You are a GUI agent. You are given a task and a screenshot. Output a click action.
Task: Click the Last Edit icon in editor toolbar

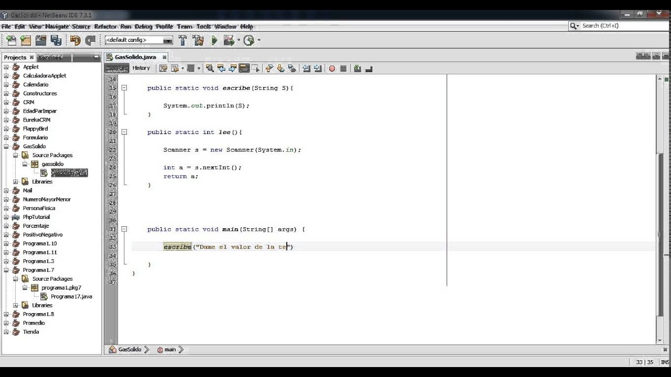163,68
